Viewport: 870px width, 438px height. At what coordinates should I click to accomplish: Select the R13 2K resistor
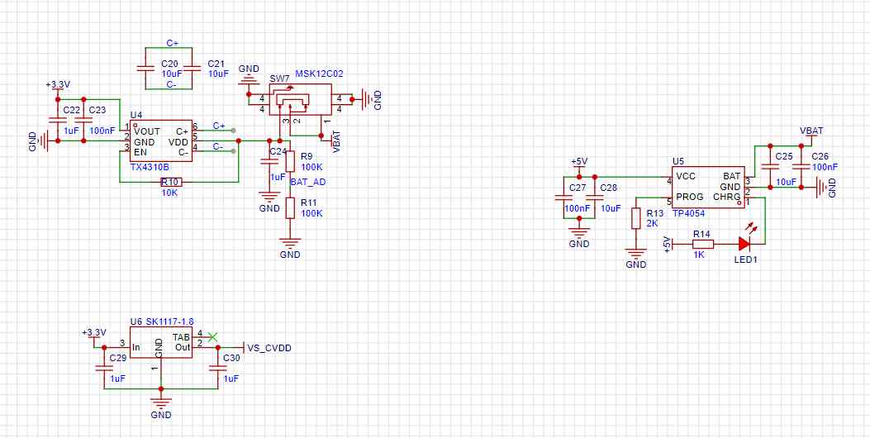[x=636, y=218]
